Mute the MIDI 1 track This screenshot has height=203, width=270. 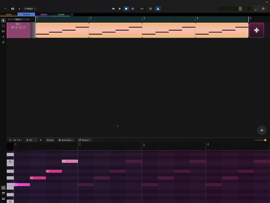(12, 27)
